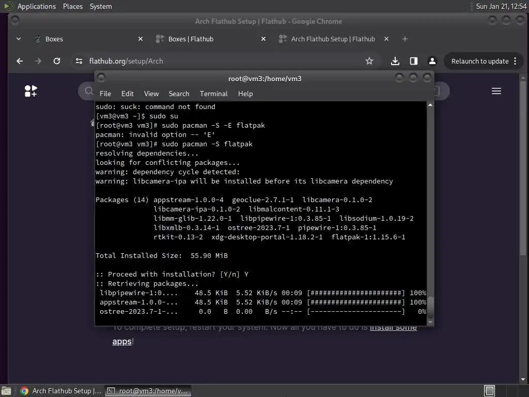Bookmark this page with the star icon
The width and height of the screenshot is (529, 397).
coord(369,61)
